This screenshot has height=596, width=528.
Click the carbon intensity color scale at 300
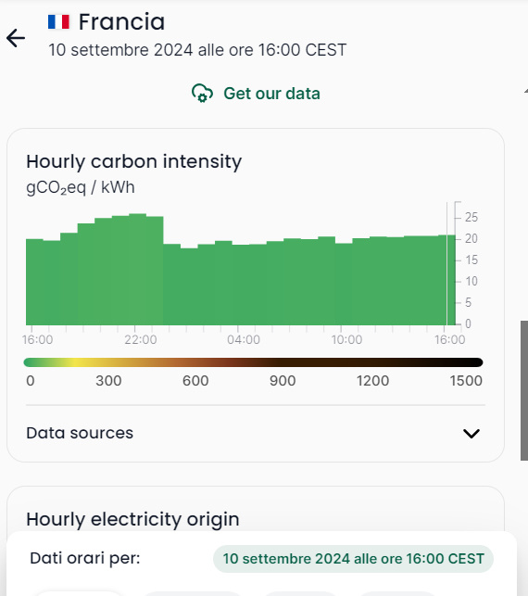tap(108, 362)
